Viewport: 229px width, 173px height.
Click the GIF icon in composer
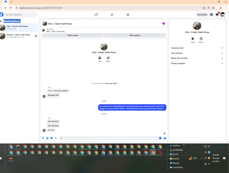point(56,138)
